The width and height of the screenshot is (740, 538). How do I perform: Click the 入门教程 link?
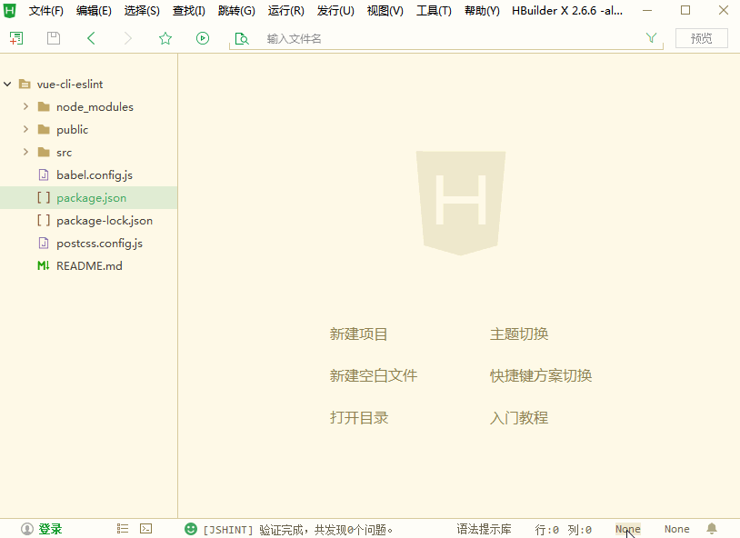(519, 418)
